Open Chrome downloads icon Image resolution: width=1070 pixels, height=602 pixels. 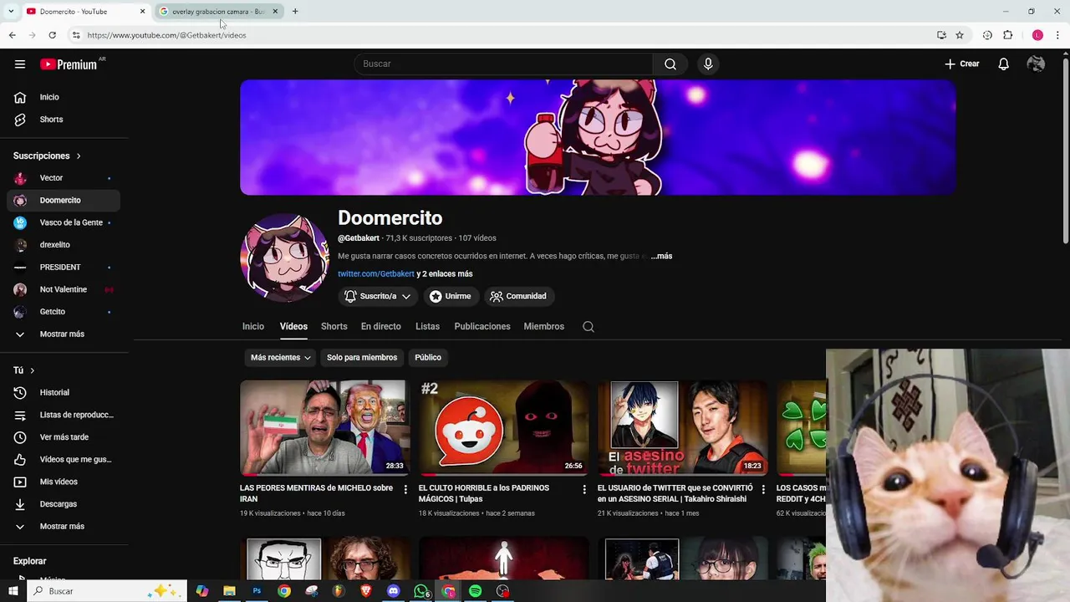(x=987, y=35)
